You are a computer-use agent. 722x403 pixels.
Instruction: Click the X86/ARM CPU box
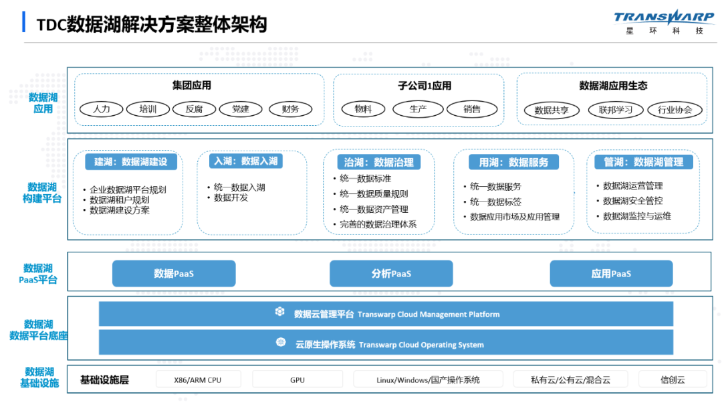pos(198,380)
